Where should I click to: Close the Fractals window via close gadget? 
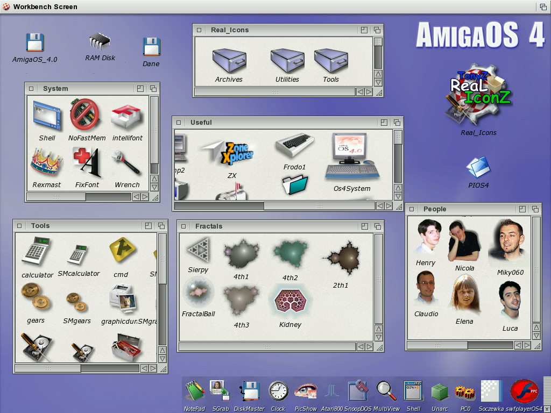pos(183,226)
